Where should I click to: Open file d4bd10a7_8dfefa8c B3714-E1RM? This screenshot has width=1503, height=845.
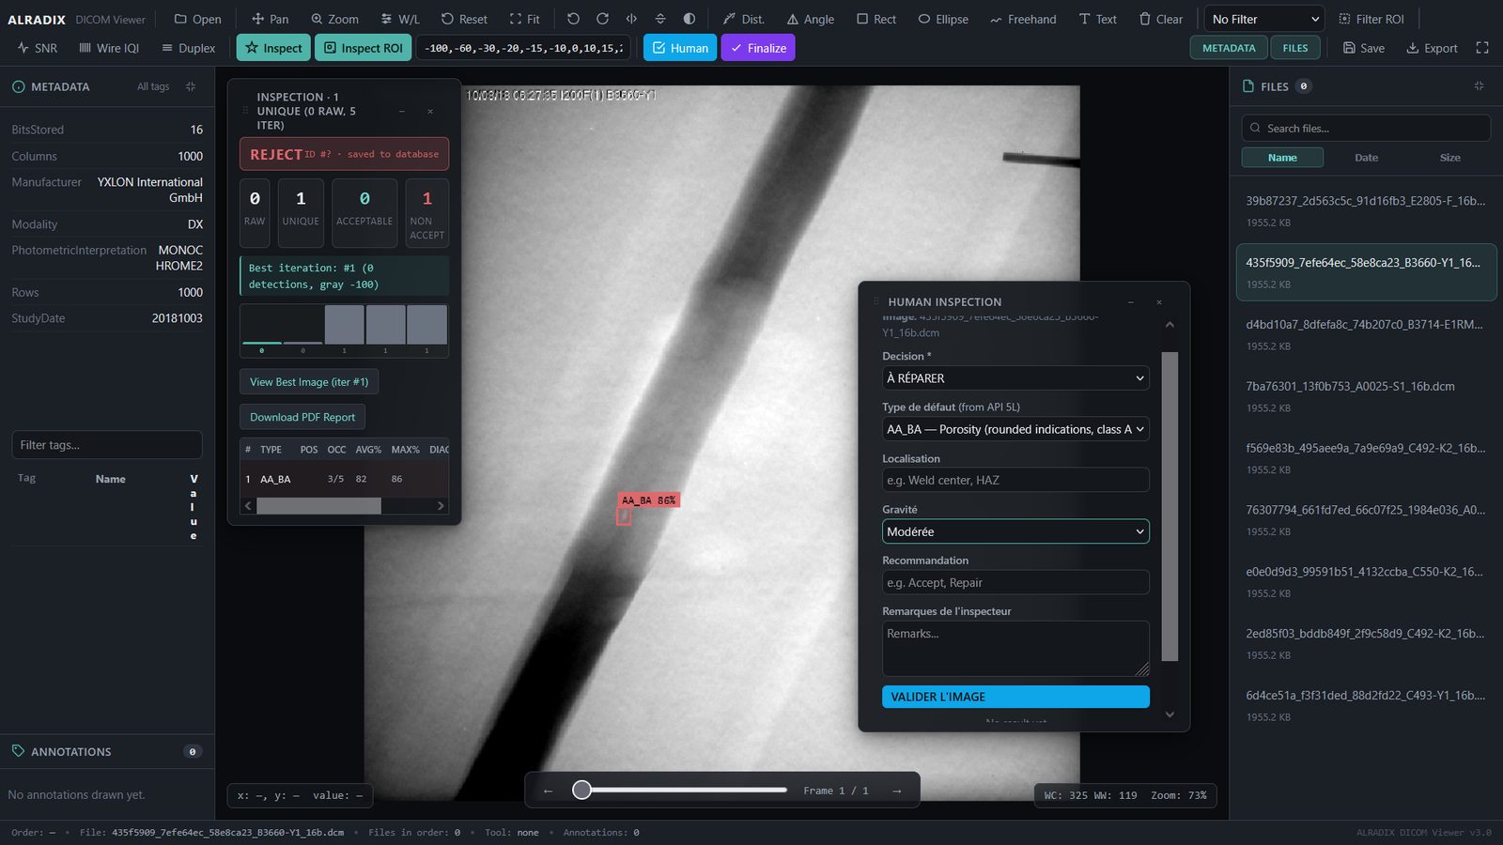(x=1366, y=334)
